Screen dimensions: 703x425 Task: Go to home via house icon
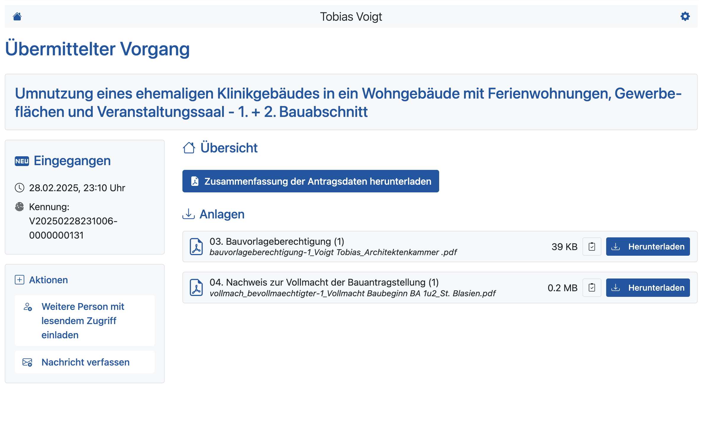click(x=17, y=16)
